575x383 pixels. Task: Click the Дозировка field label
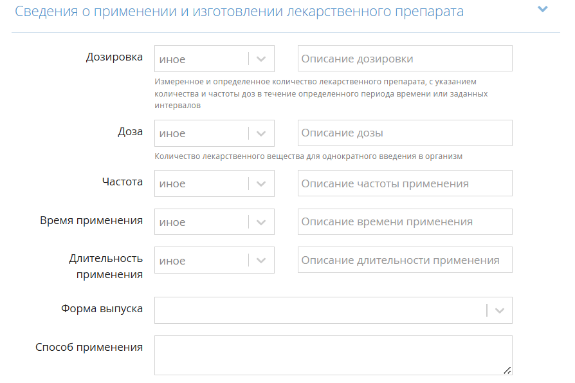coord(114,57)
